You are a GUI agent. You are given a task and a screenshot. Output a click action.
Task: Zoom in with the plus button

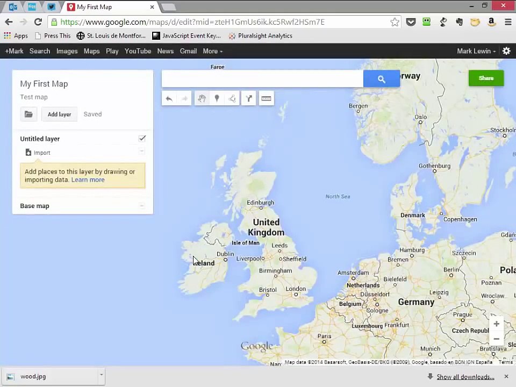[497, 324]
